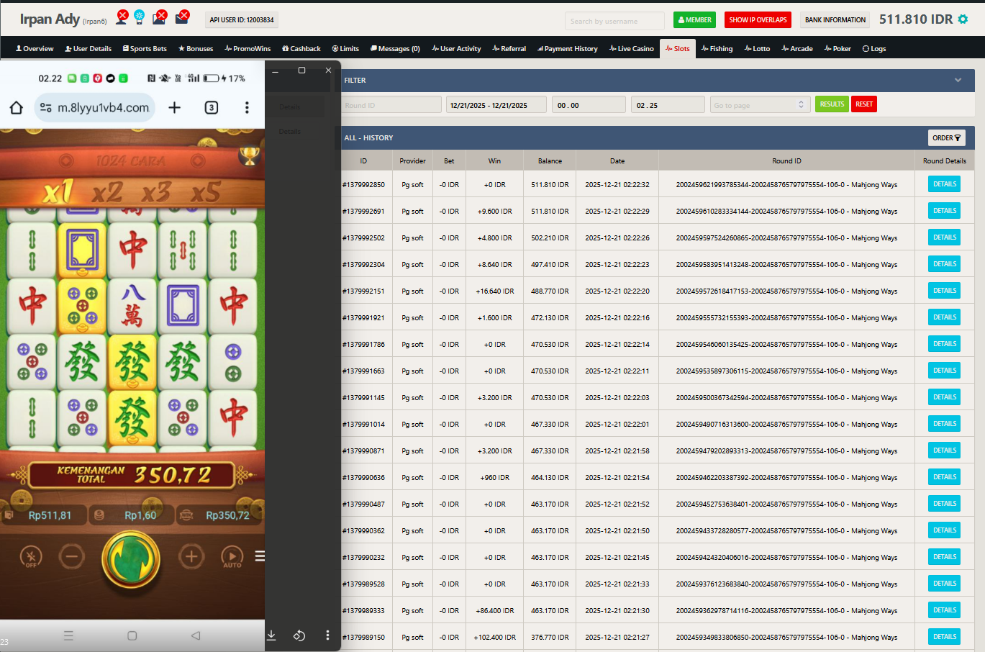Click the Balance column header
Screen dimensions: 985x652
tap(550, 161)
